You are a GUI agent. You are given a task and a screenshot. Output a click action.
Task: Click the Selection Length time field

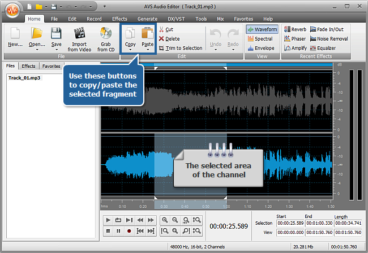[x=348, y=223]
